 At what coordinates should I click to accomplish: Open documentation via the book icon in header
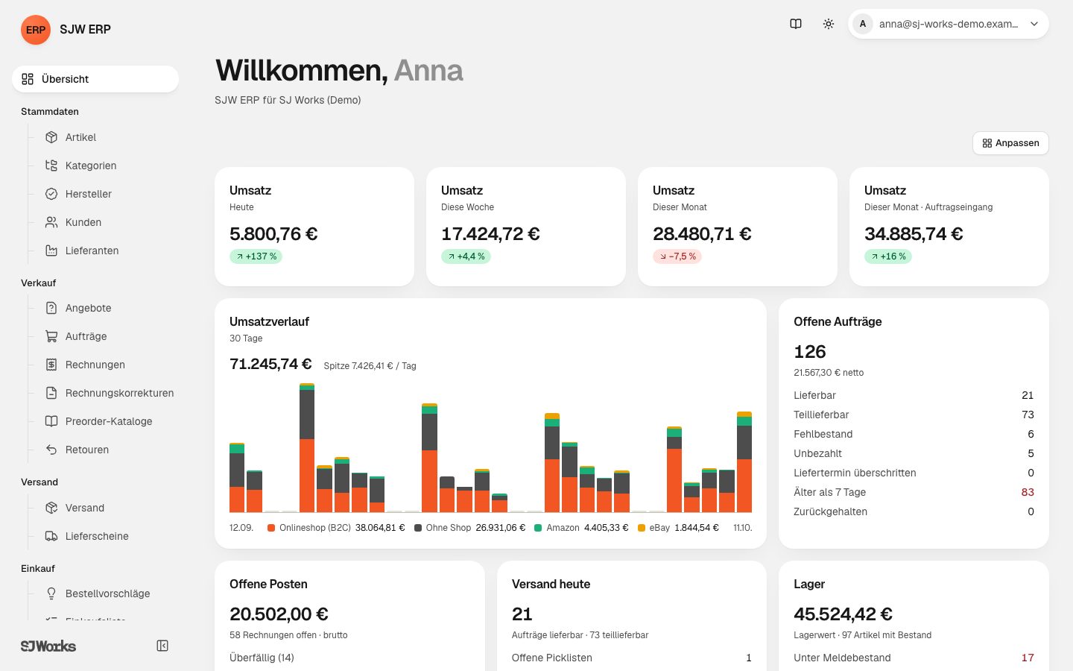click(796, 24)
